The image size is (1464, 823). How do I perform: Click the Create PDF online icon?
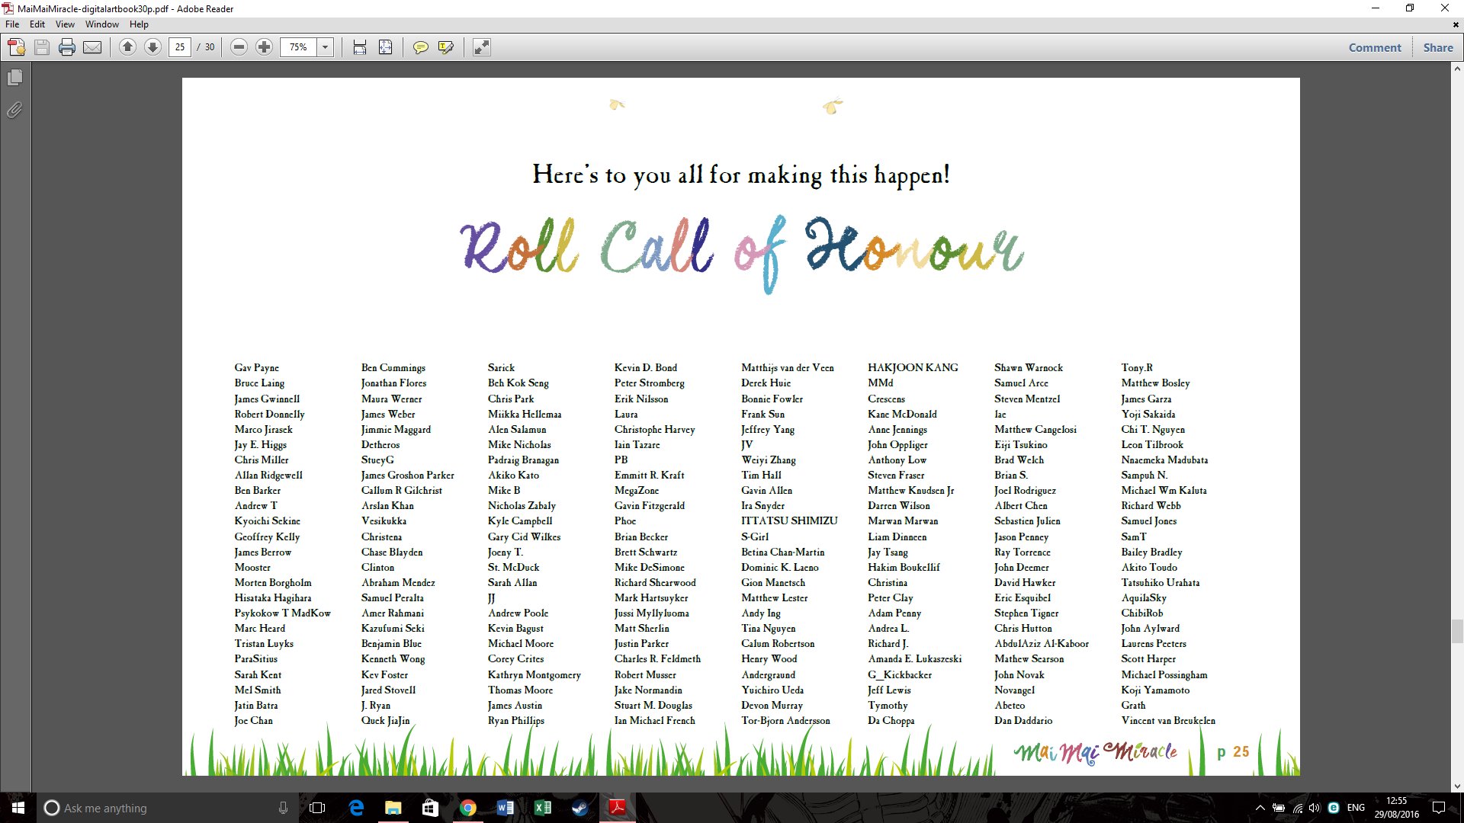[x=16, y=47]
